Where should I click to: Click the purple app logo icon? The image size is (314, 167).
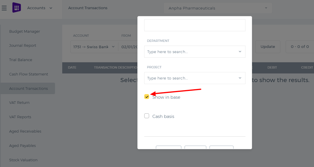click(17, 8)
